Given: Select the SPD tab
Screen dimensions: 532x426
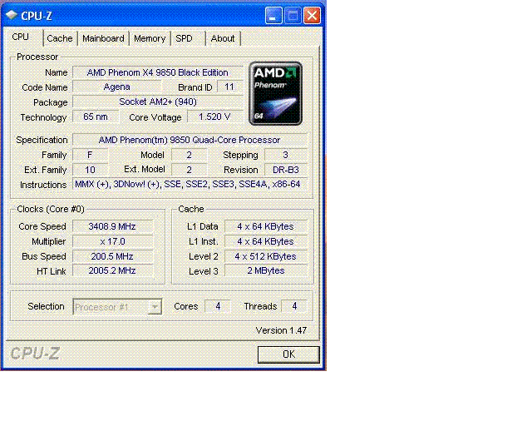Looking at the screenshot, I should point(184,38).
